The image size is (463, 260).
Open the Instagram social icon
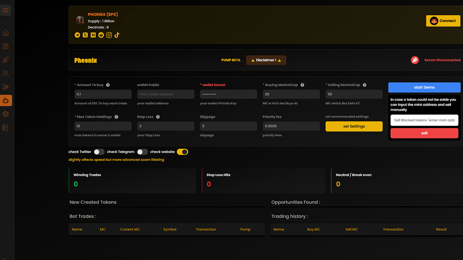pos(109,35)
